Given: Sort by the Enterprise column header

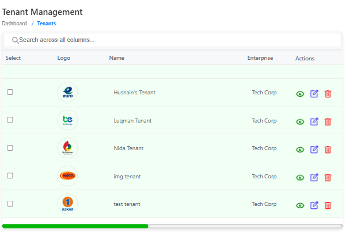Looking at the screenshot, I should (260, 58).
